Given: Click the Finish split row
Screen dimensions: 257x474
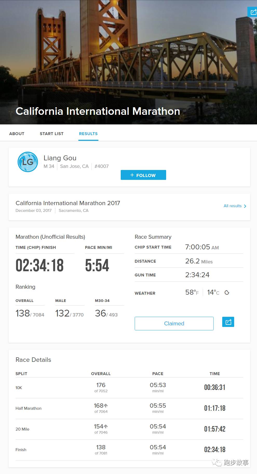Looking at the screenshot, I should [x=129, y=450].
